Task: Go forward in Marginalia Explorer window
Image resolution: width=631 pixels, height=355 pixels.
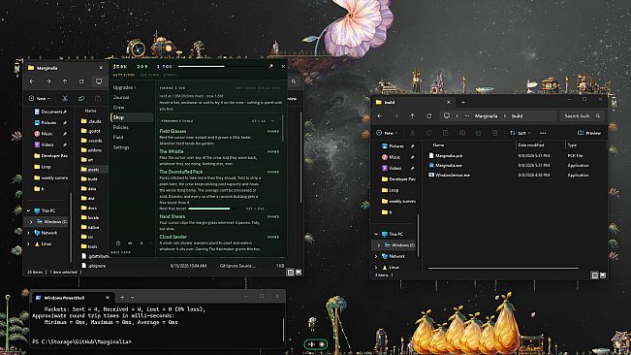Action: pos(48,81)
